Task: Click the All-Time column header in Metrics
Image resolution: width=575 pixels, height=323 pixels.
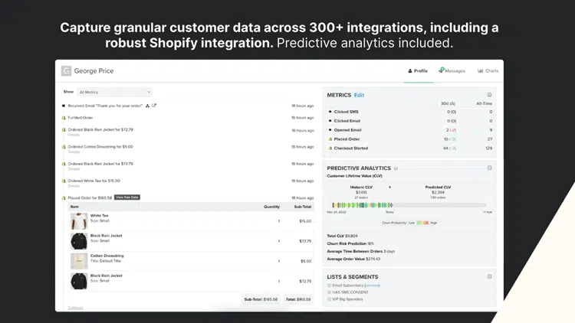Action: click(484, 103)
